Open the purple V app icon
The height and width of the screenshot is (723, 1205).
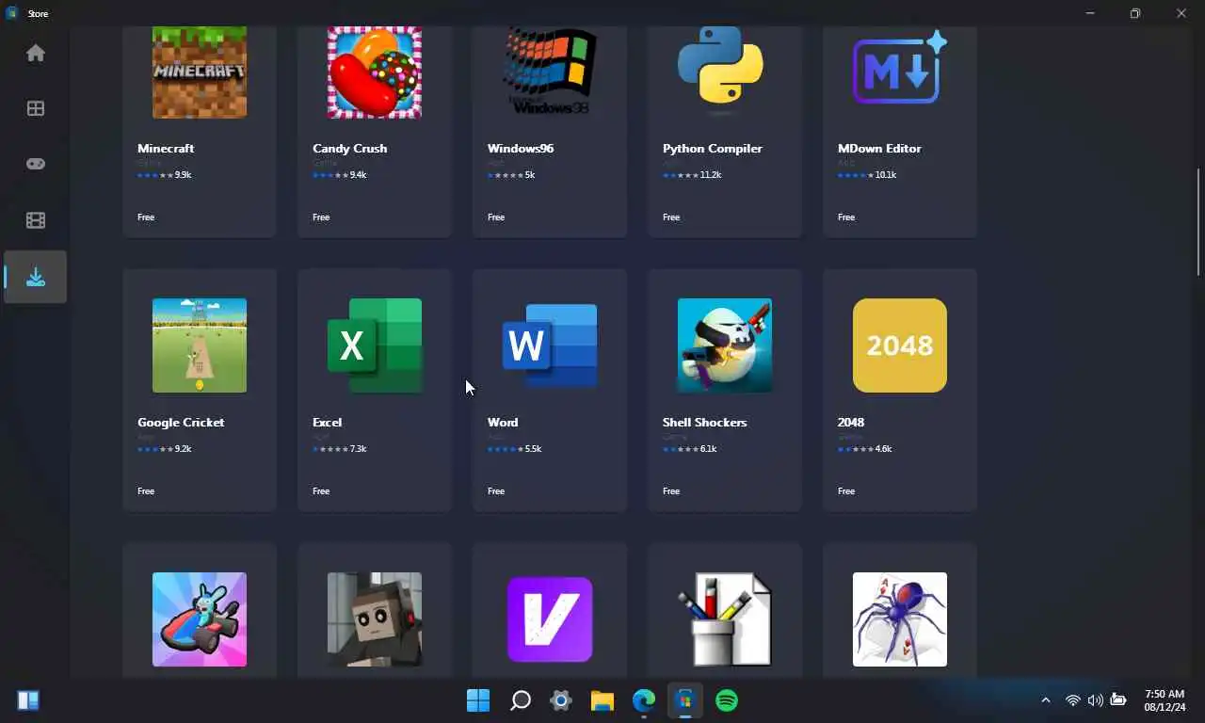tap(550, 619)
